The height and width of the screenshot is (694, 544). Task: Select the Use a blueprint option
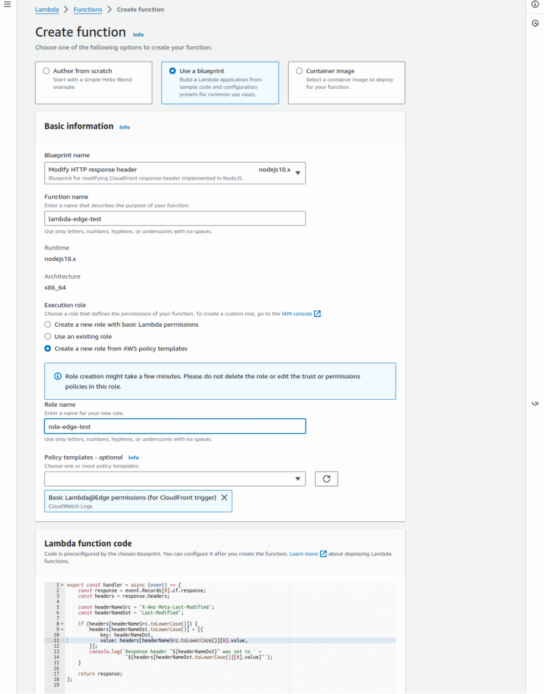[173, 70]
